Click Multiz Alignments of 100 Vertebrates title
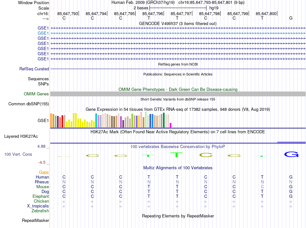This screenshot has width=306, height=228. tap(177, 168)
